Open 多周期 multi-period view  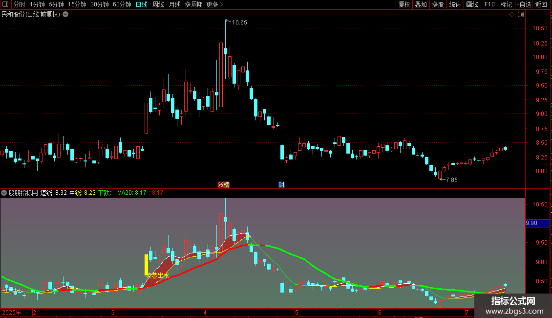coord(193,4)
